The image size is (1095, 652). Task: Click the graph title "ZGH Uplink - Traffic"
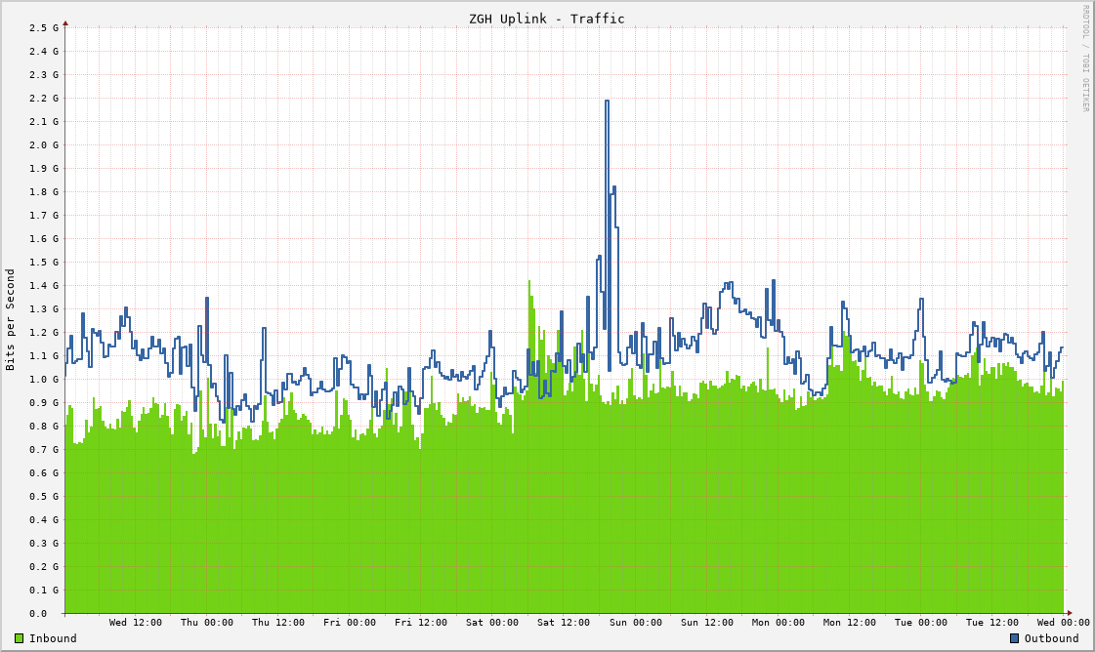(547, 19)
